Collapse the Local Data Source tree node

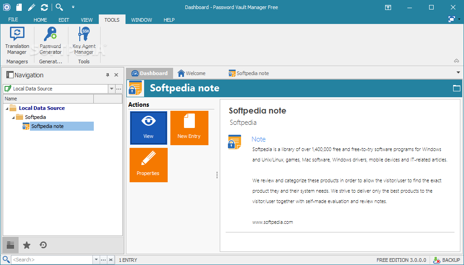[7, 109]
